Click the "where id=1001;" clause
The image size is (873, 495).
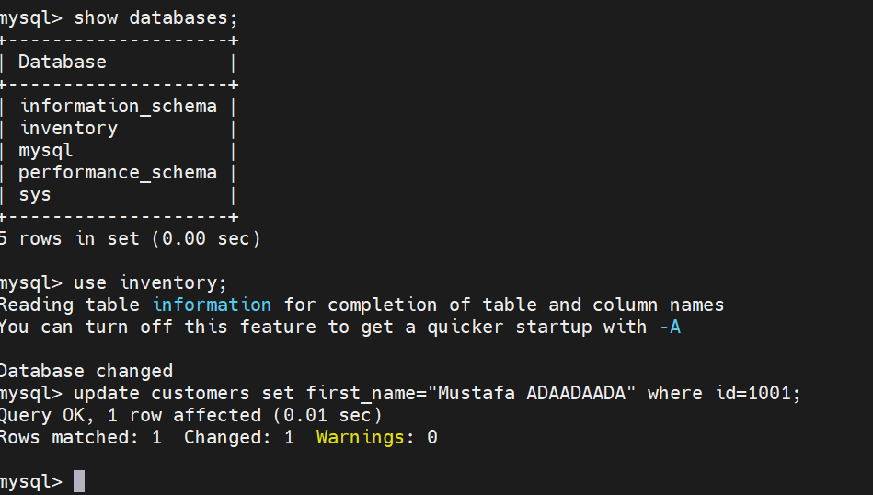point(724,393)
